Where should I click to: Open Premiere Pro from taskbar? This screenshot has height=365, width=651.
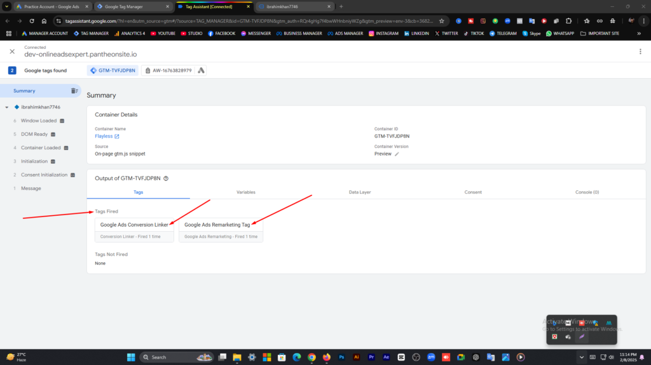point(371,357)
